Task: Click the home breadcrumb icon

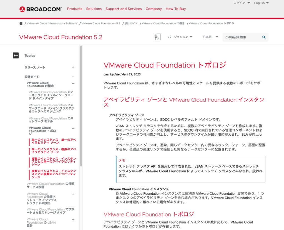Action: pos(21,23)
